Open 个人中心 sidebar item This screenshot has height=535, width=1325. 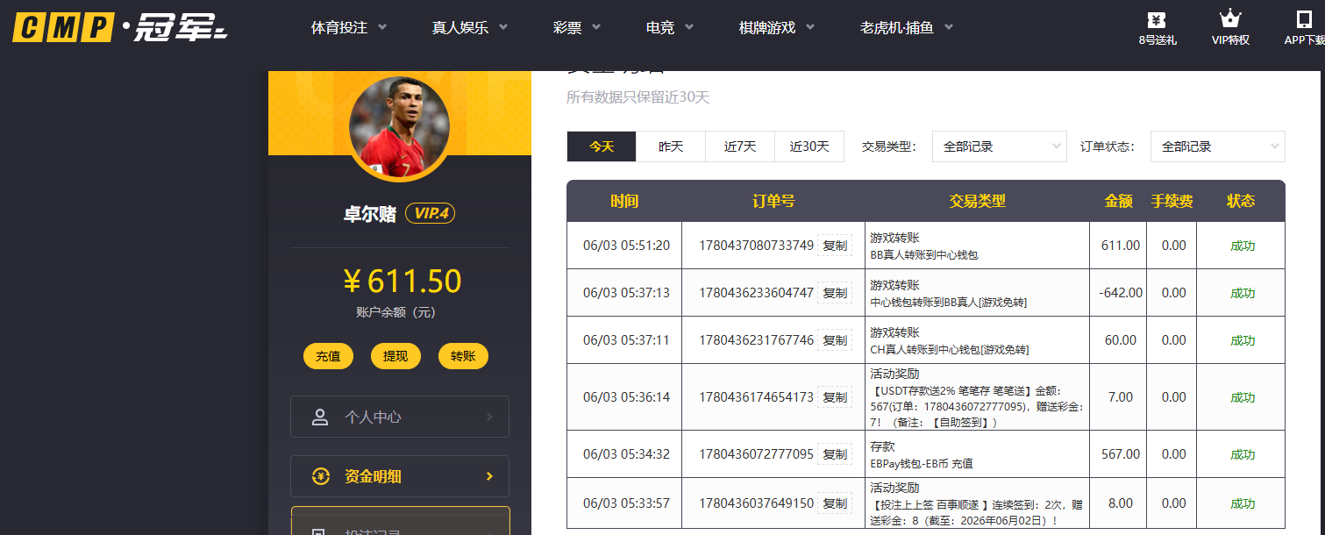400,417
